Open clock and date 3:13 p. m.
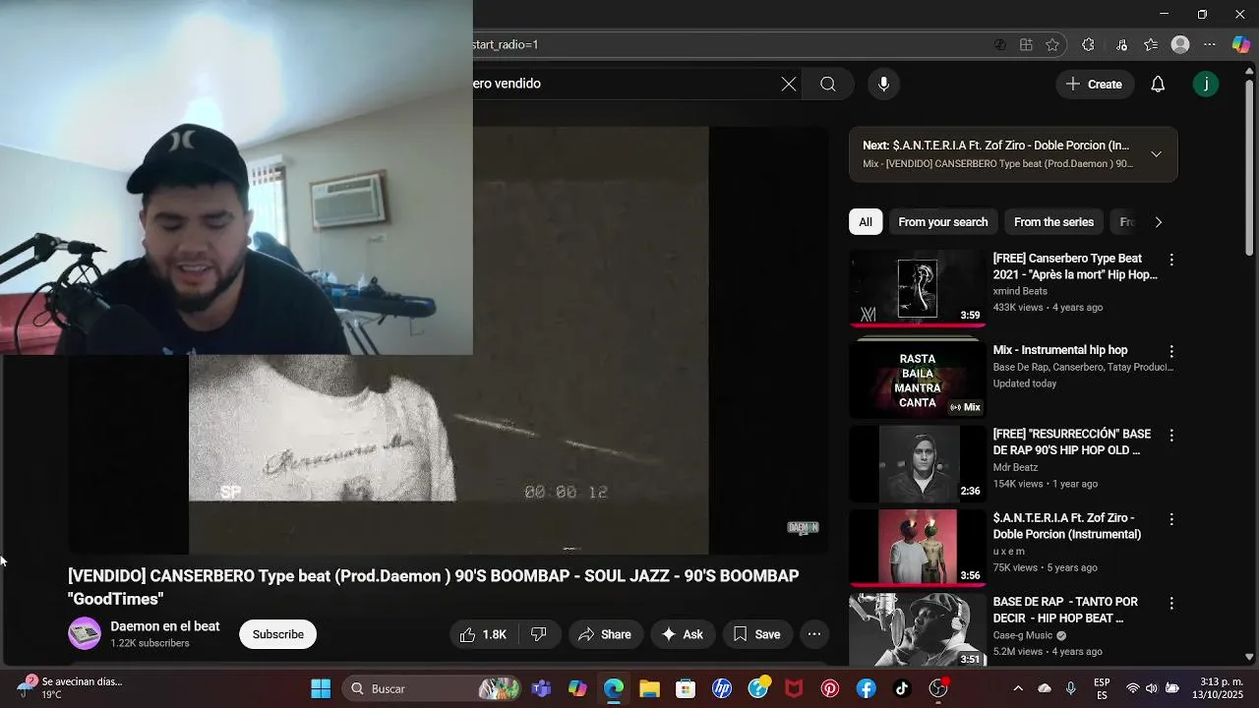Screen dimensions: 1259x708 1219,688
